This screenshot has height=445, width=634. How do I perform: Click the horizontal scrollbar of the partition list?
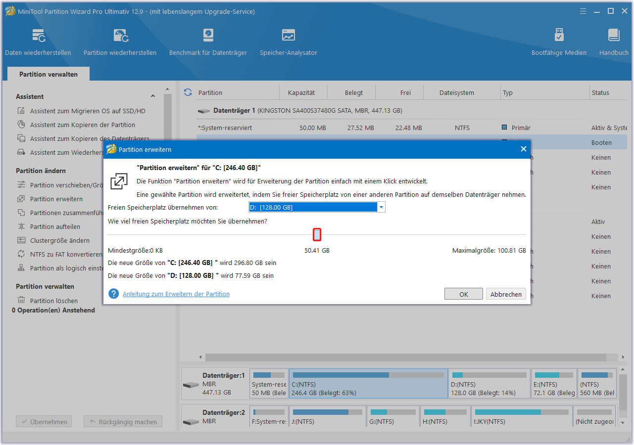[406, 357]
